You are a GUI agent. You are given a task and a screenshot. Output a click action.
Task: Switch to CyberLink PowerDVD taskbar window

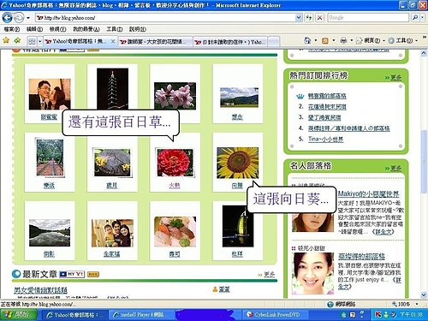pos(275,315)
